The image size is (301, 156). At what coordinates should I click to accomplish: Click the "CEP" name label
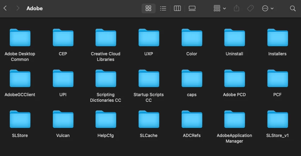[x=63, y=54]
